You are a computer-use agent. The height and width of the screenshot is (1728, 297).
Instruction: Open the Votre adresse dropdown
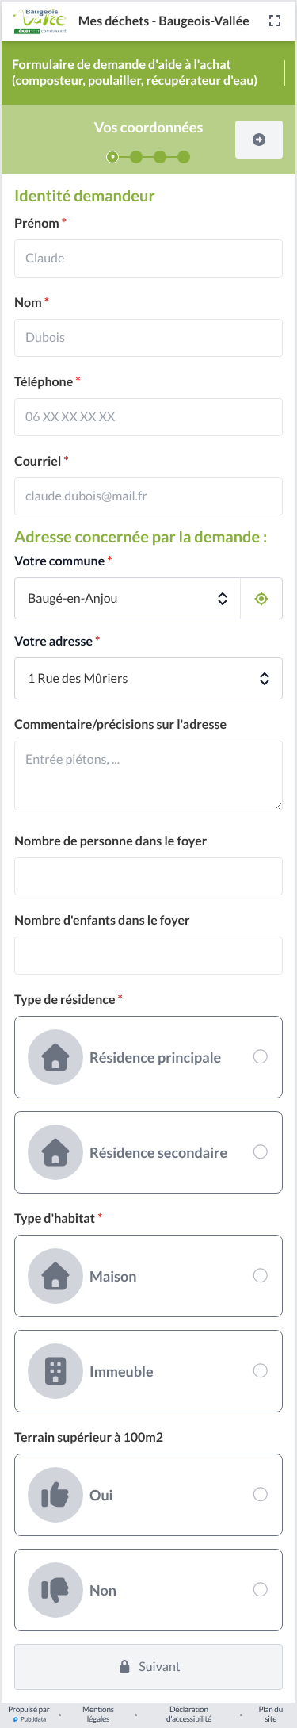tap(148, 678)
